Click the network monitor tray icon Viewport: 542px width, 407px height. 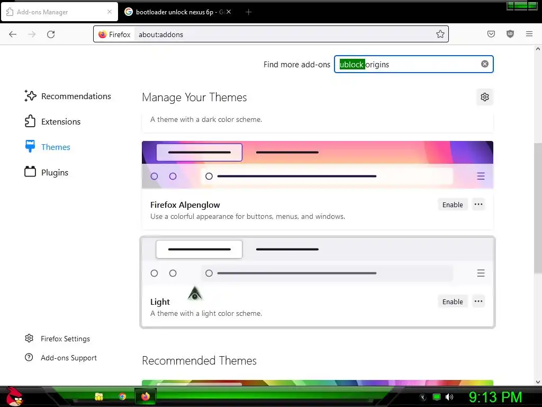pos(437,397)
